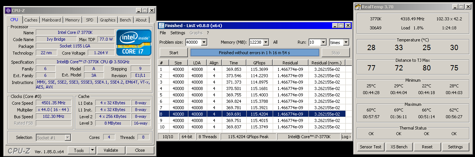475x157 pixels.
Task: Select the SPD tab in CPU-Z
Action: pos(90,20)
